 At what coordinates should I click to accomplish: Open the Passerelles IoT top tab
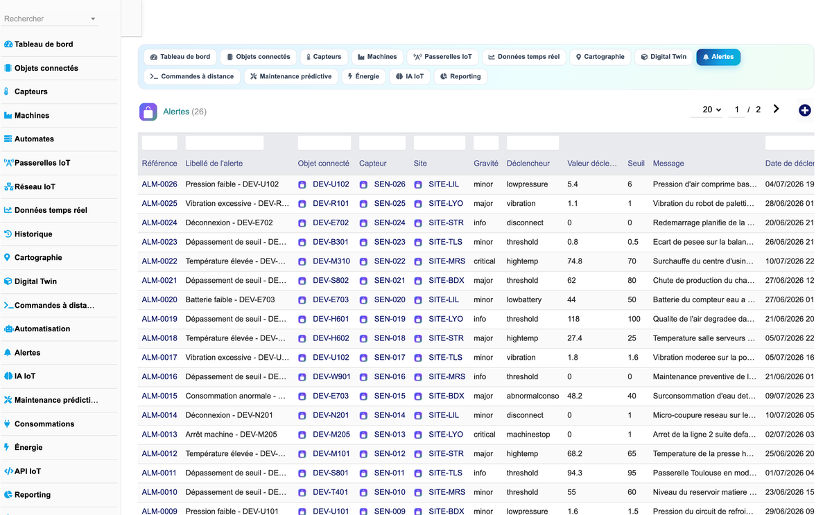[442, 57]
